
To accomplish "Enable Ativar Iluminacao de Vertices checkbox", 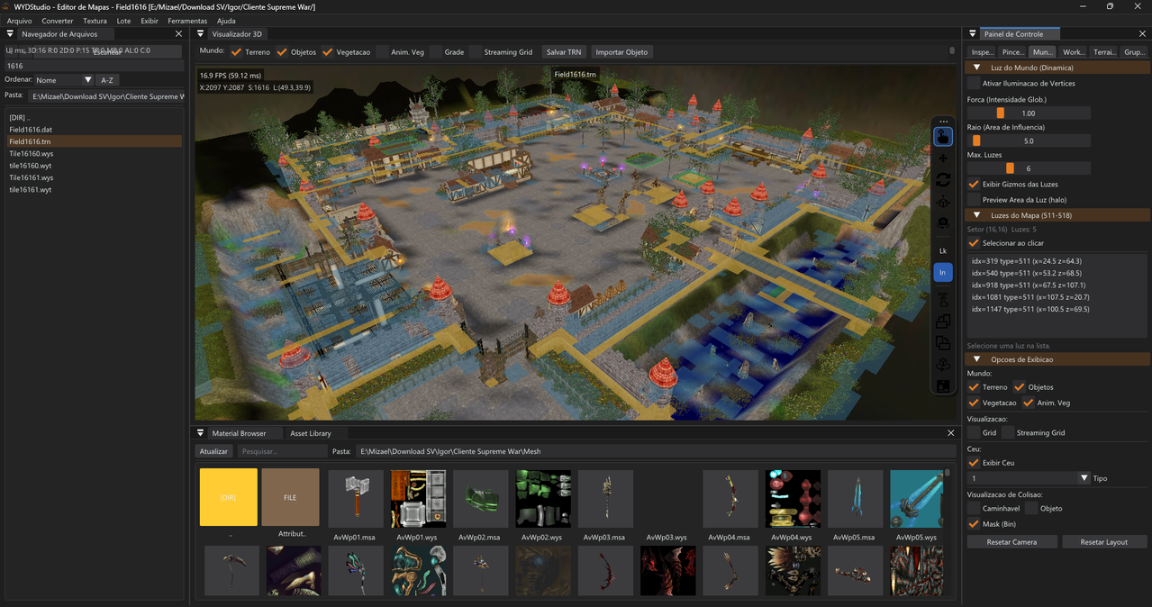I will click(973, 83).
